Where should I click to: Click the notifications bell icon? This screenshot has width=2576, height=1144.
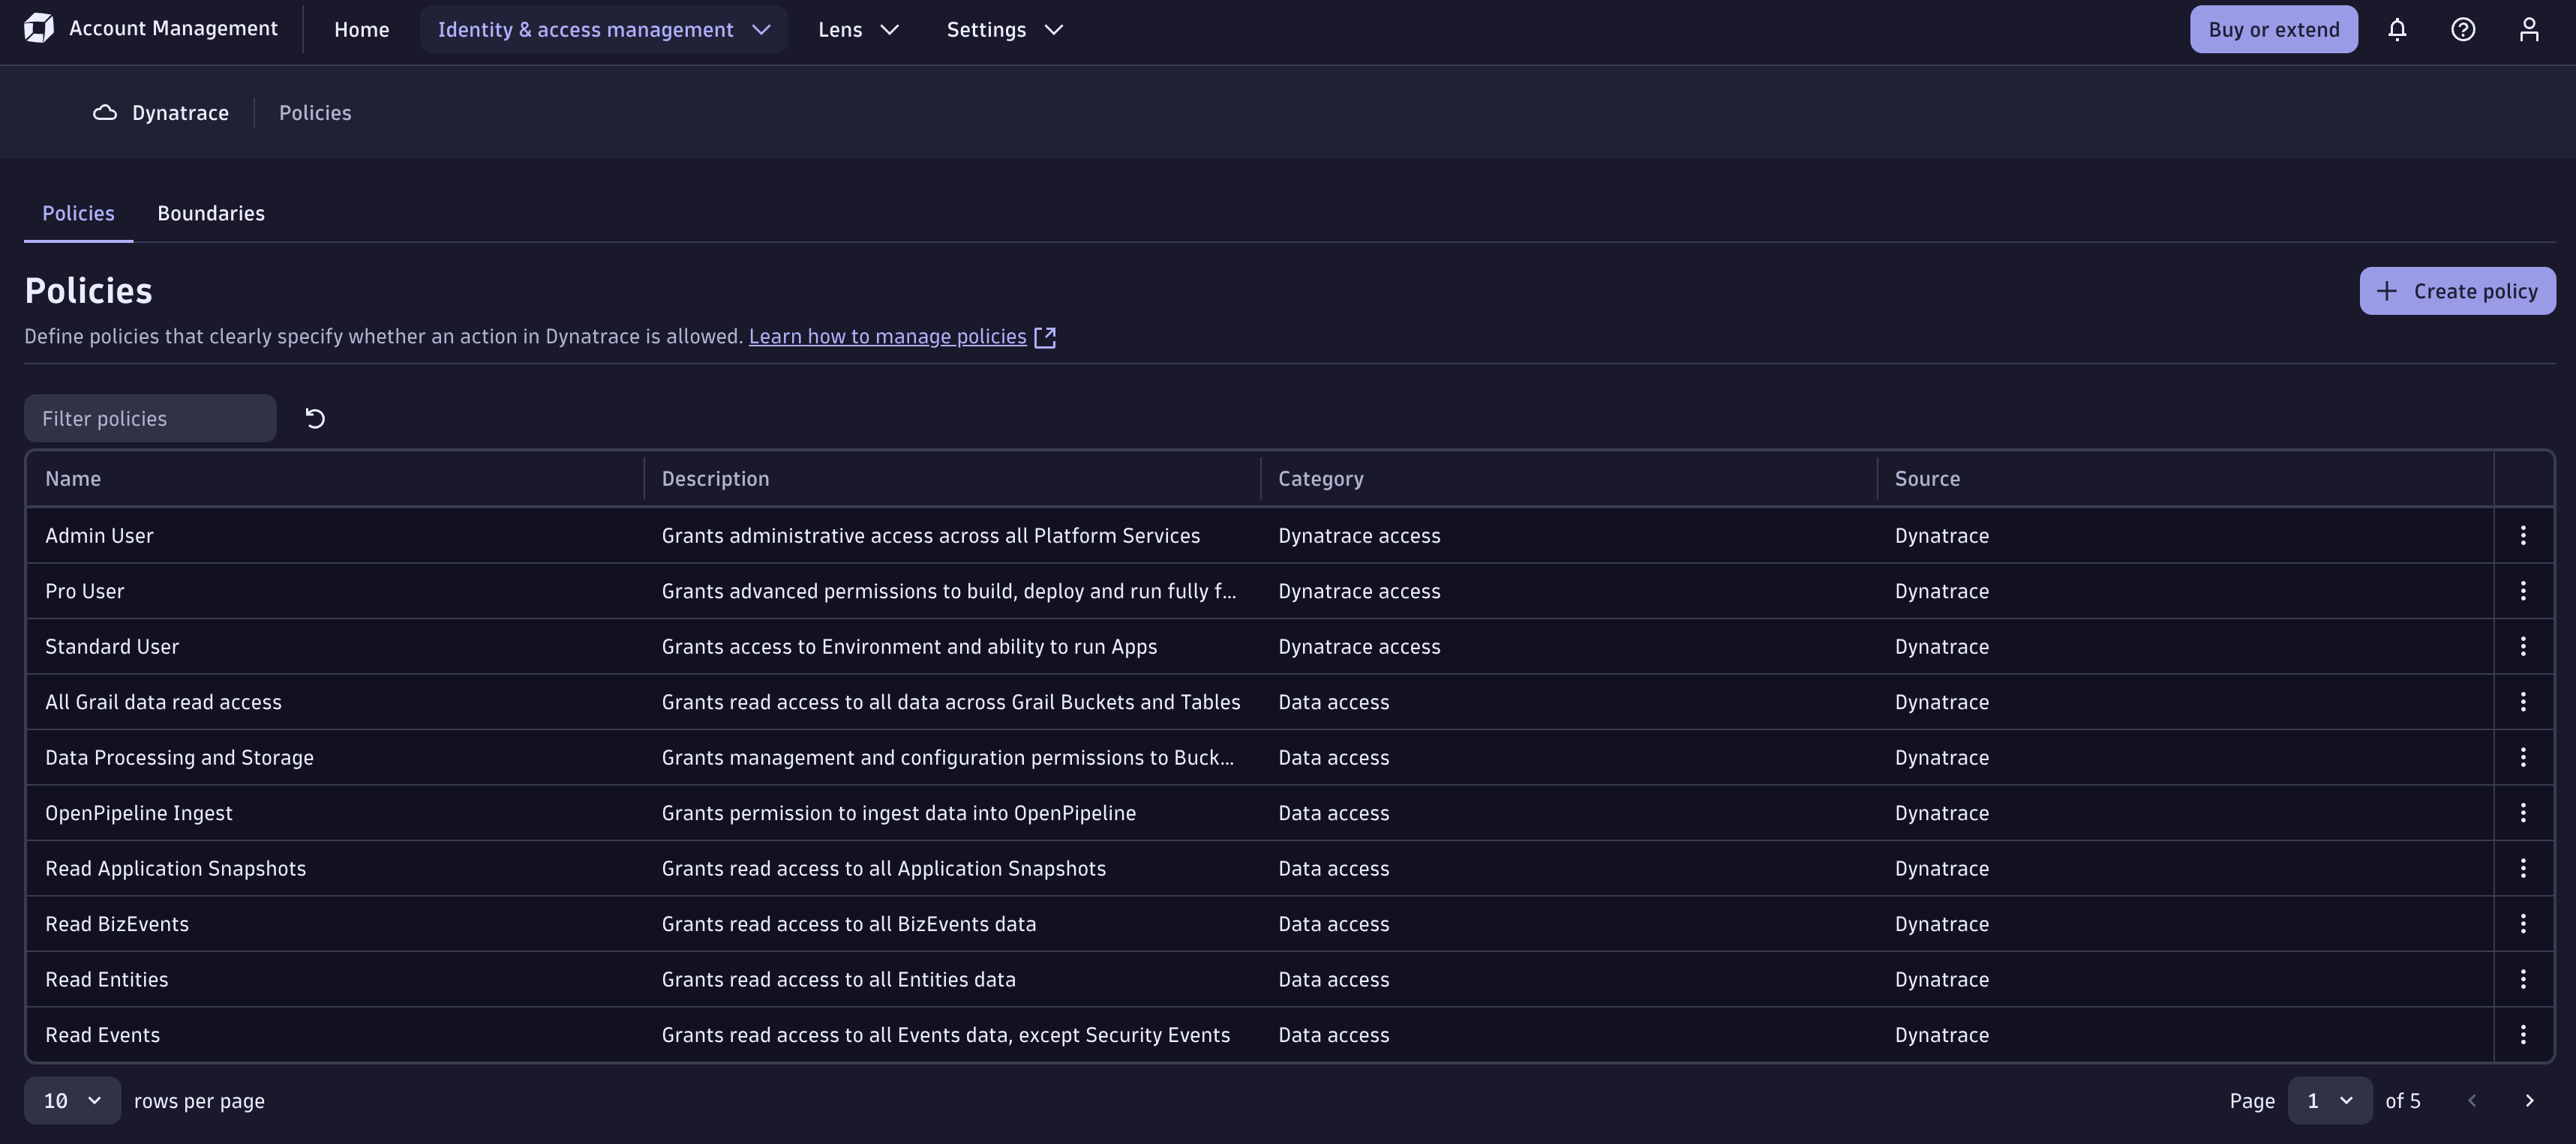(x=2397, y=30)
